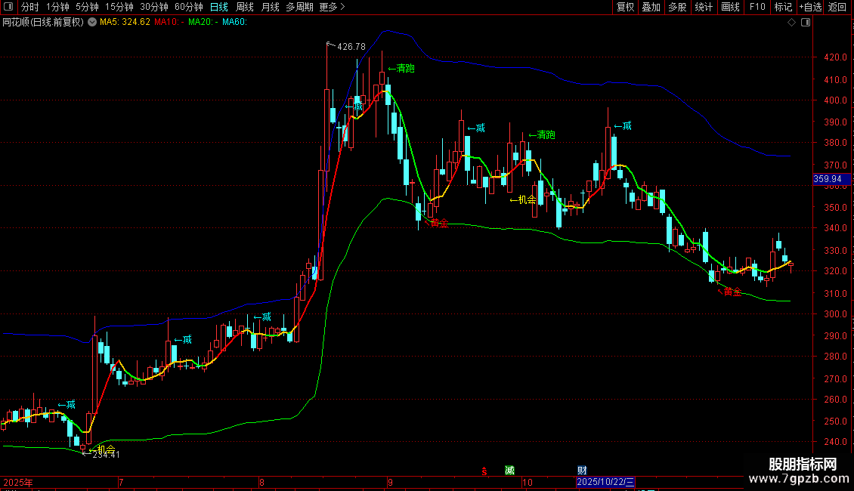Click the 240.0 price axis label
The height and width of the screenshot is (491, 854).
tap(836, 442)
